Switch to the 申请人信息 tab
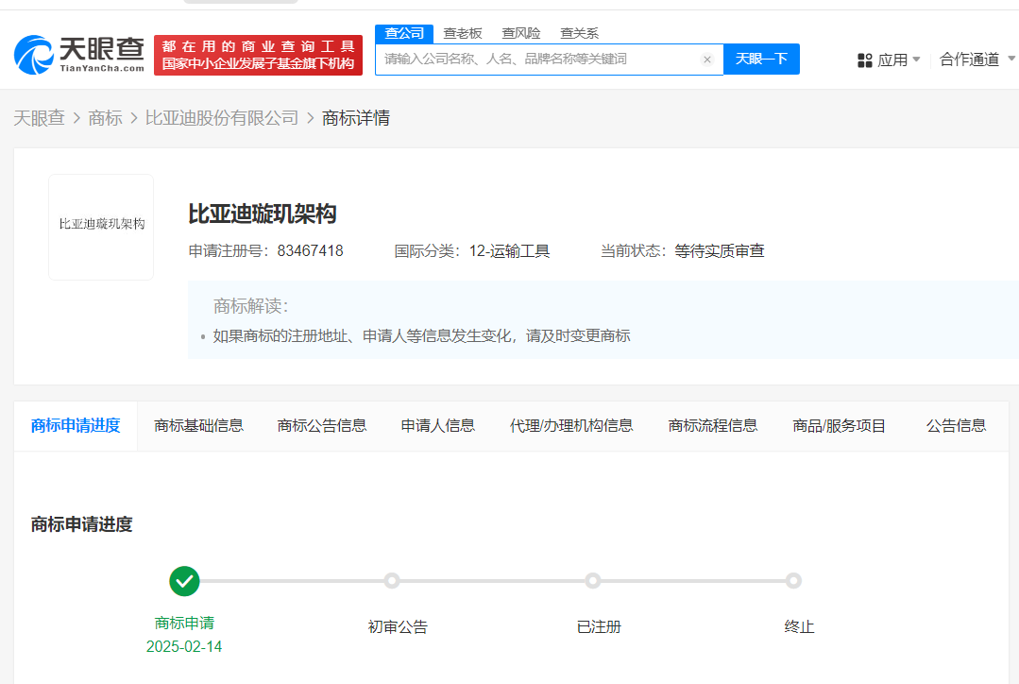The height and width of the screenshot is (684, 1019). [437, 425]
